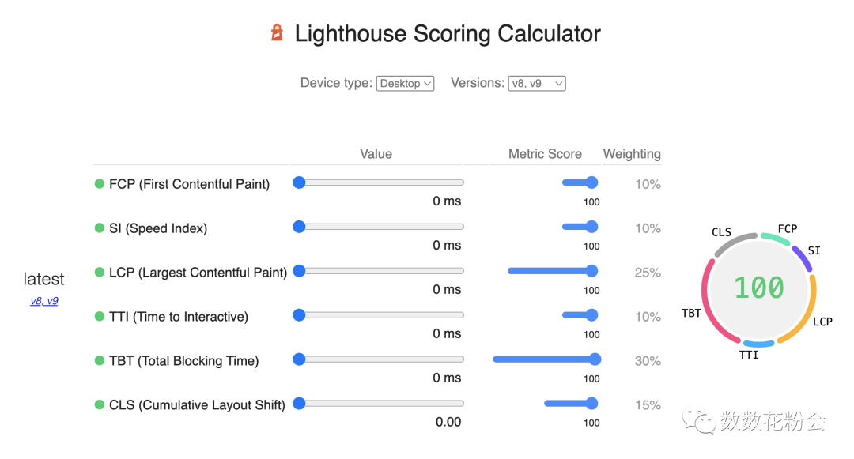Click the CLS value slider track
This screenshot has height=459, width=854.
(379, 404)
